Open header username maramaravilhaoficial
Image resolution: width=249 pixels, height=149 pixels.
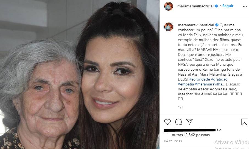195,6
